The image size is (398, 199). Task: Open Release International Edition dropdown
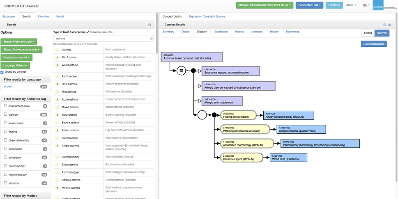coord(265,5)
